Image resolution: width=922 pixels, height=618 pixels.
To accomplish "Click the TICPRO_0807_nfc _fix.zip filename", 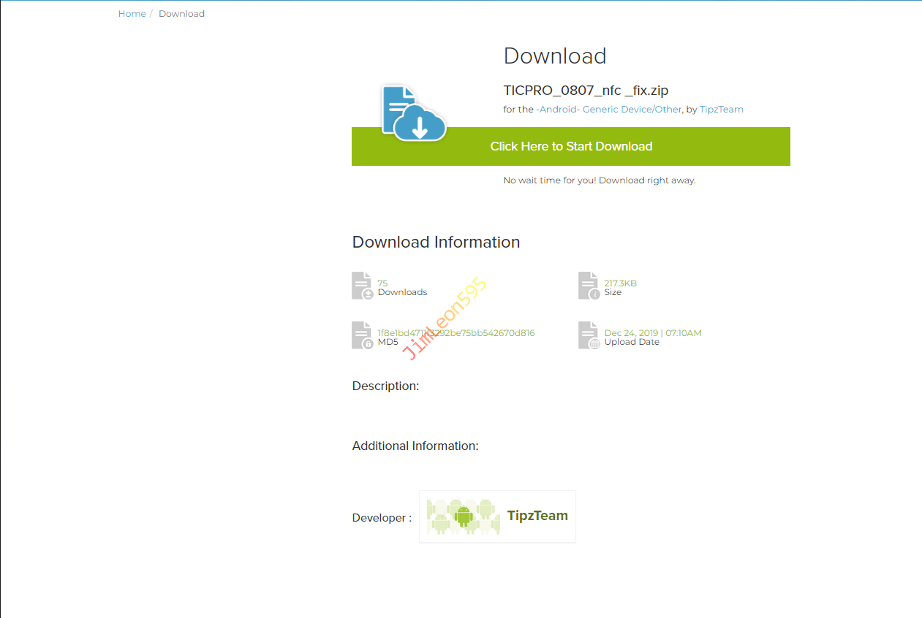I will [586, 91].
